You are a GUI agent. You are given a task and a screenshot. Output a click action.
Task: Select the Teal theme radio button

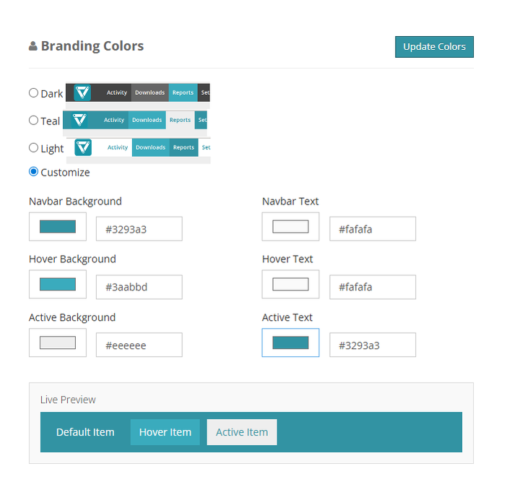point(34,120)
